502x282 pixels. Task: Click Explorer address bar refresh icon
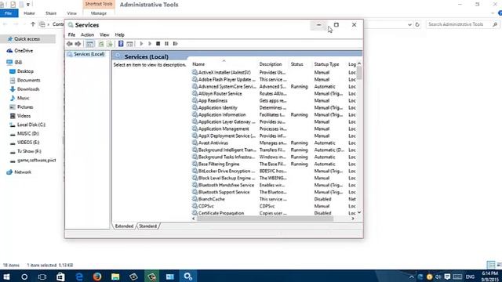point(417,24)
